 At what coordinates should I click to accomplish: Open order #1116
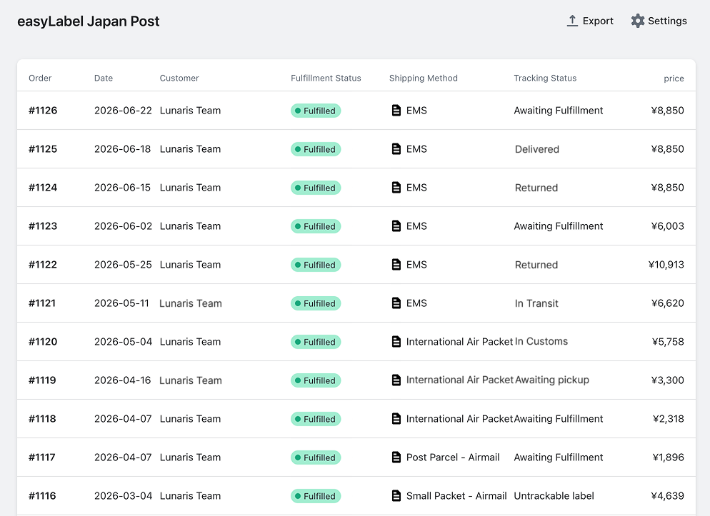tap(43, 495)
